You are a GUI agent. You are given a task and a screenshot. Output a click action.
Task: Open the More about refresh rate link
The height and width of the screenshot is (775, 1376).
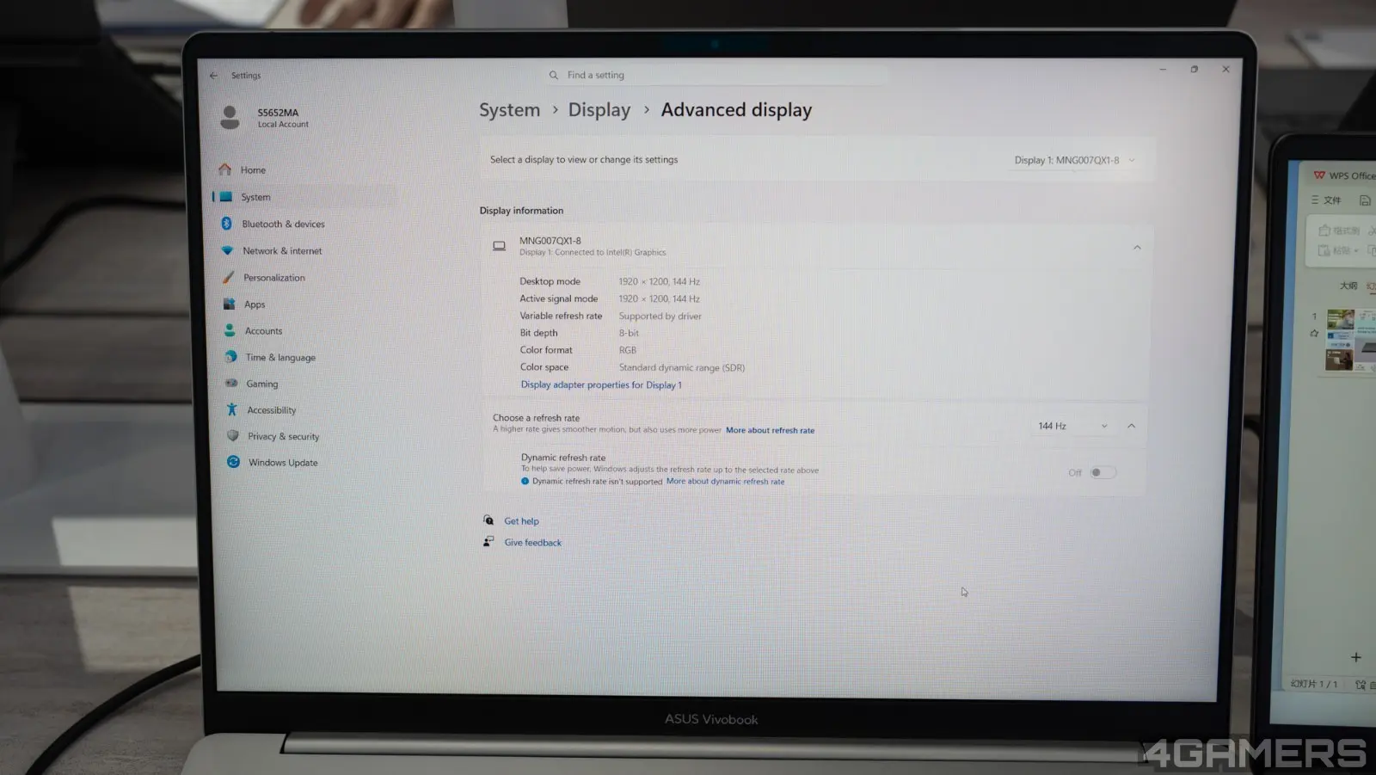coord(770,431)
